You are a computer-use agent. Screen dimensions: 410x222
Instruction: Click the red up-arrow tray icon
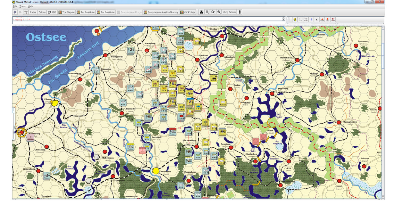coord(328,20)
